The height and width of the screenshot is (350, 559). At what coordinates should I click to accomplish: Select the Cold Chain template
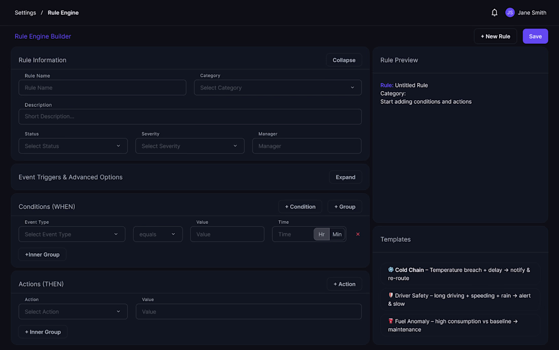click(460, 274)
